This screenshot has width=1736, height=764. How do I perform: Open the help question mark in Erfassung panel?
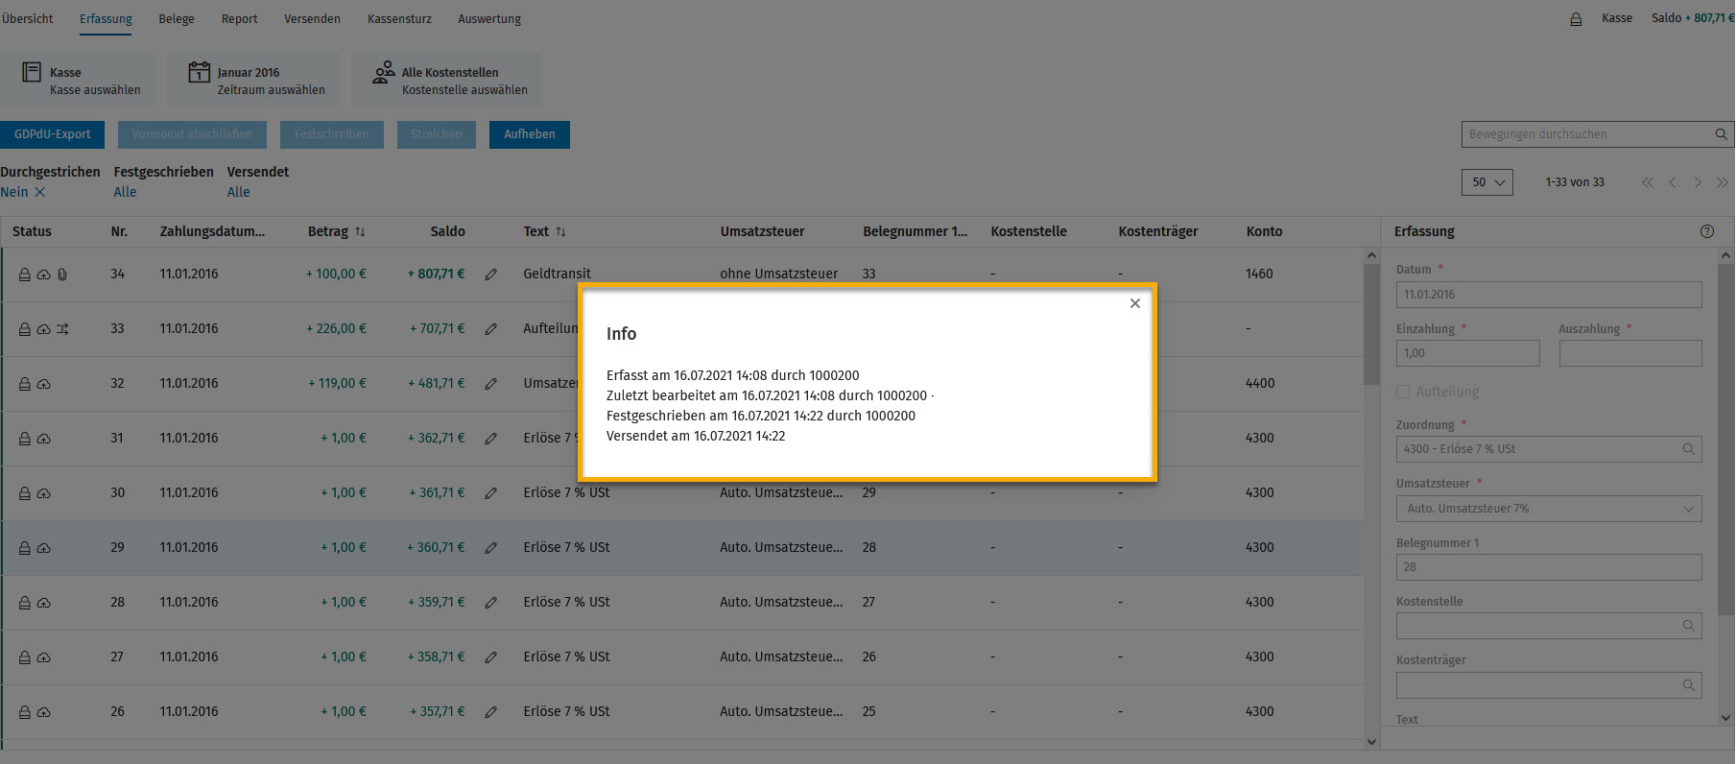click(1707, 231)
